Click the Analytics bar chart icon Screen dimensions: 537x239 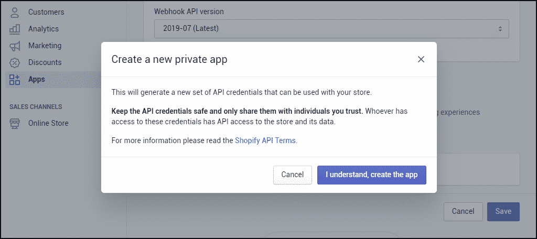[15, 29]
